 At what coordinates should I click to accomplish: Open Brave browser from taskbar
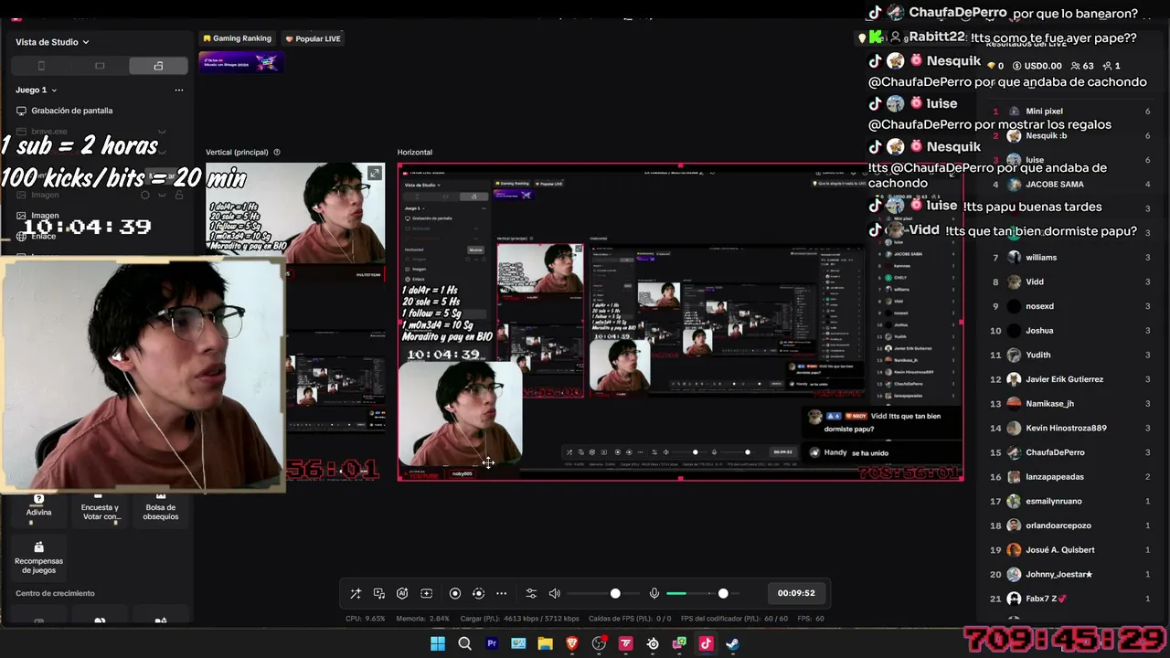click(x=572, y=643)
